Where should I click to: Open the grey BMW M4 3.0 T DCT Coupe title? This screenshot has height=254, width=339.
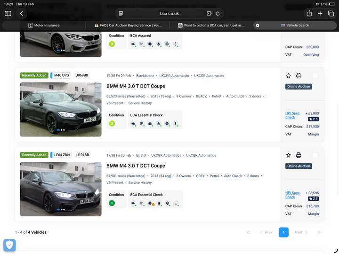[x=136, y=166]
